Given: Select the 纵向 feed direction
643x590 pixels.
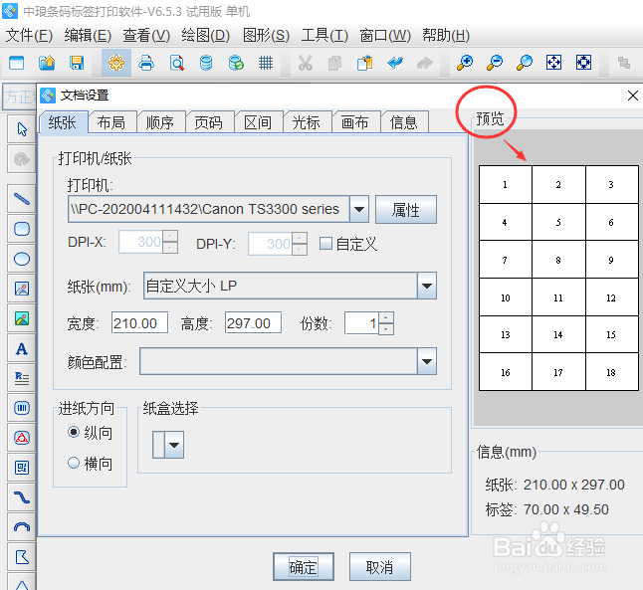Looking at the screenshot, I should point(74,432).
